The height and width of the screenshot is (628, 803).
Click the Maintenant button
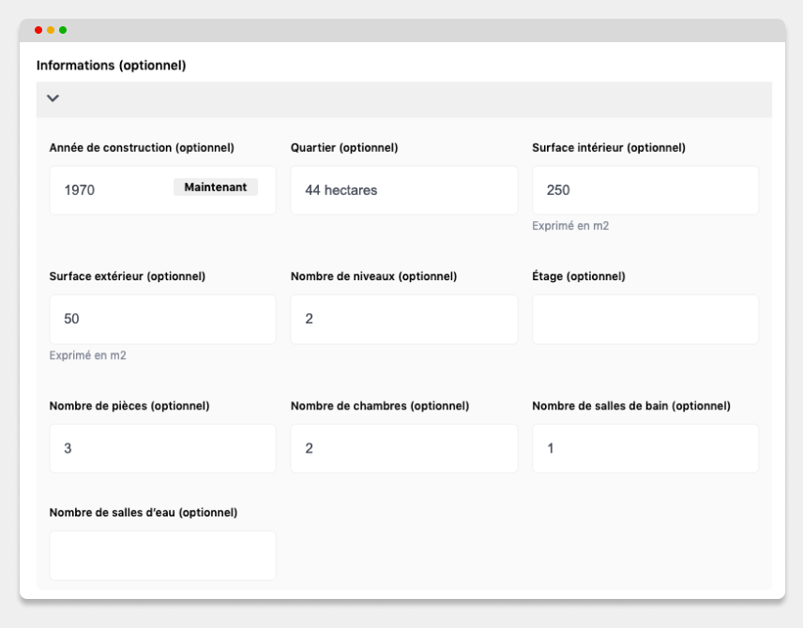coord(216,187)
